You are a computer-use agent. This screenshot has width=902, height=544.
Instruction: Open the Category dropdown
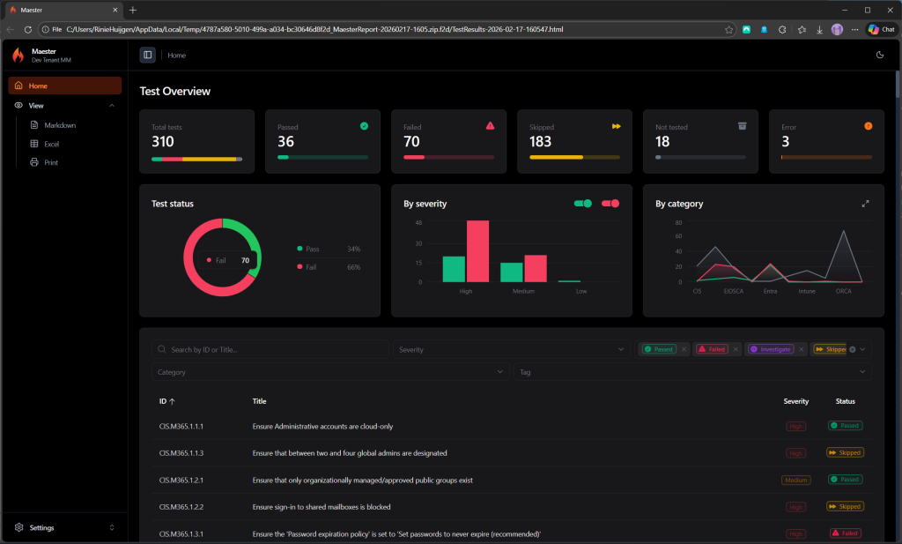tap(329, 372)
